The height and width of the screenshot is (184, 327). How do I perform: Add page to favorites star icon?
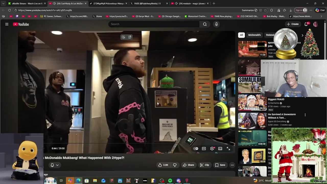[265, 10]
